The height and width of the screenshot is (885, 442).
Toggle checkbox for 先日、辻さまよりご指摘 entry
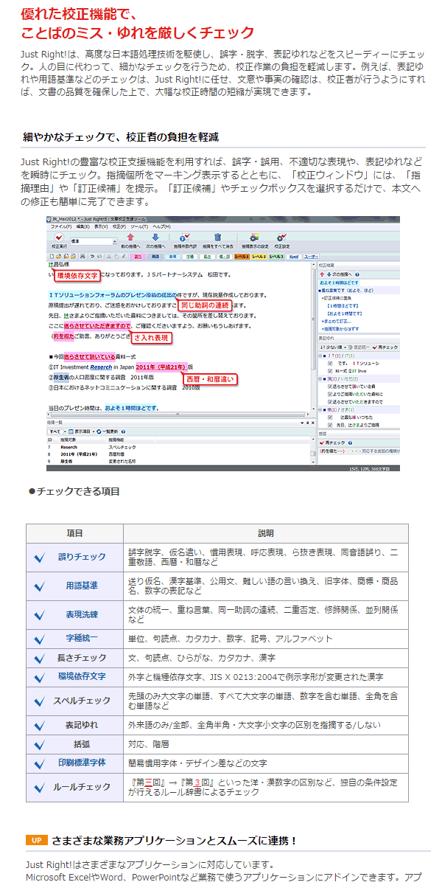(330, 425)
